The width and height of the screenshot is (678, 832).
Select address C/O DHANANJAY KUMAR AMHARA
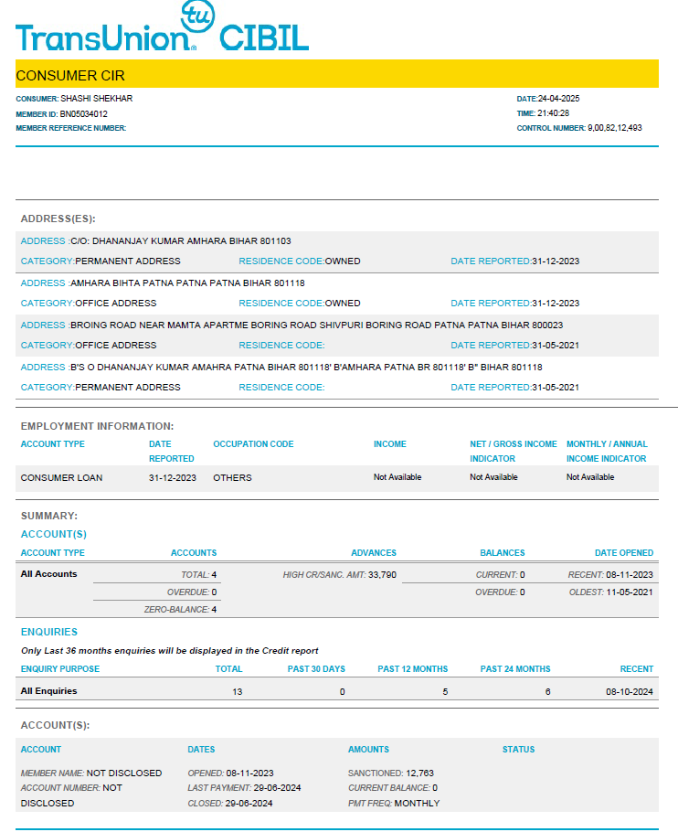pyautogui.click(x=181, y=240)
